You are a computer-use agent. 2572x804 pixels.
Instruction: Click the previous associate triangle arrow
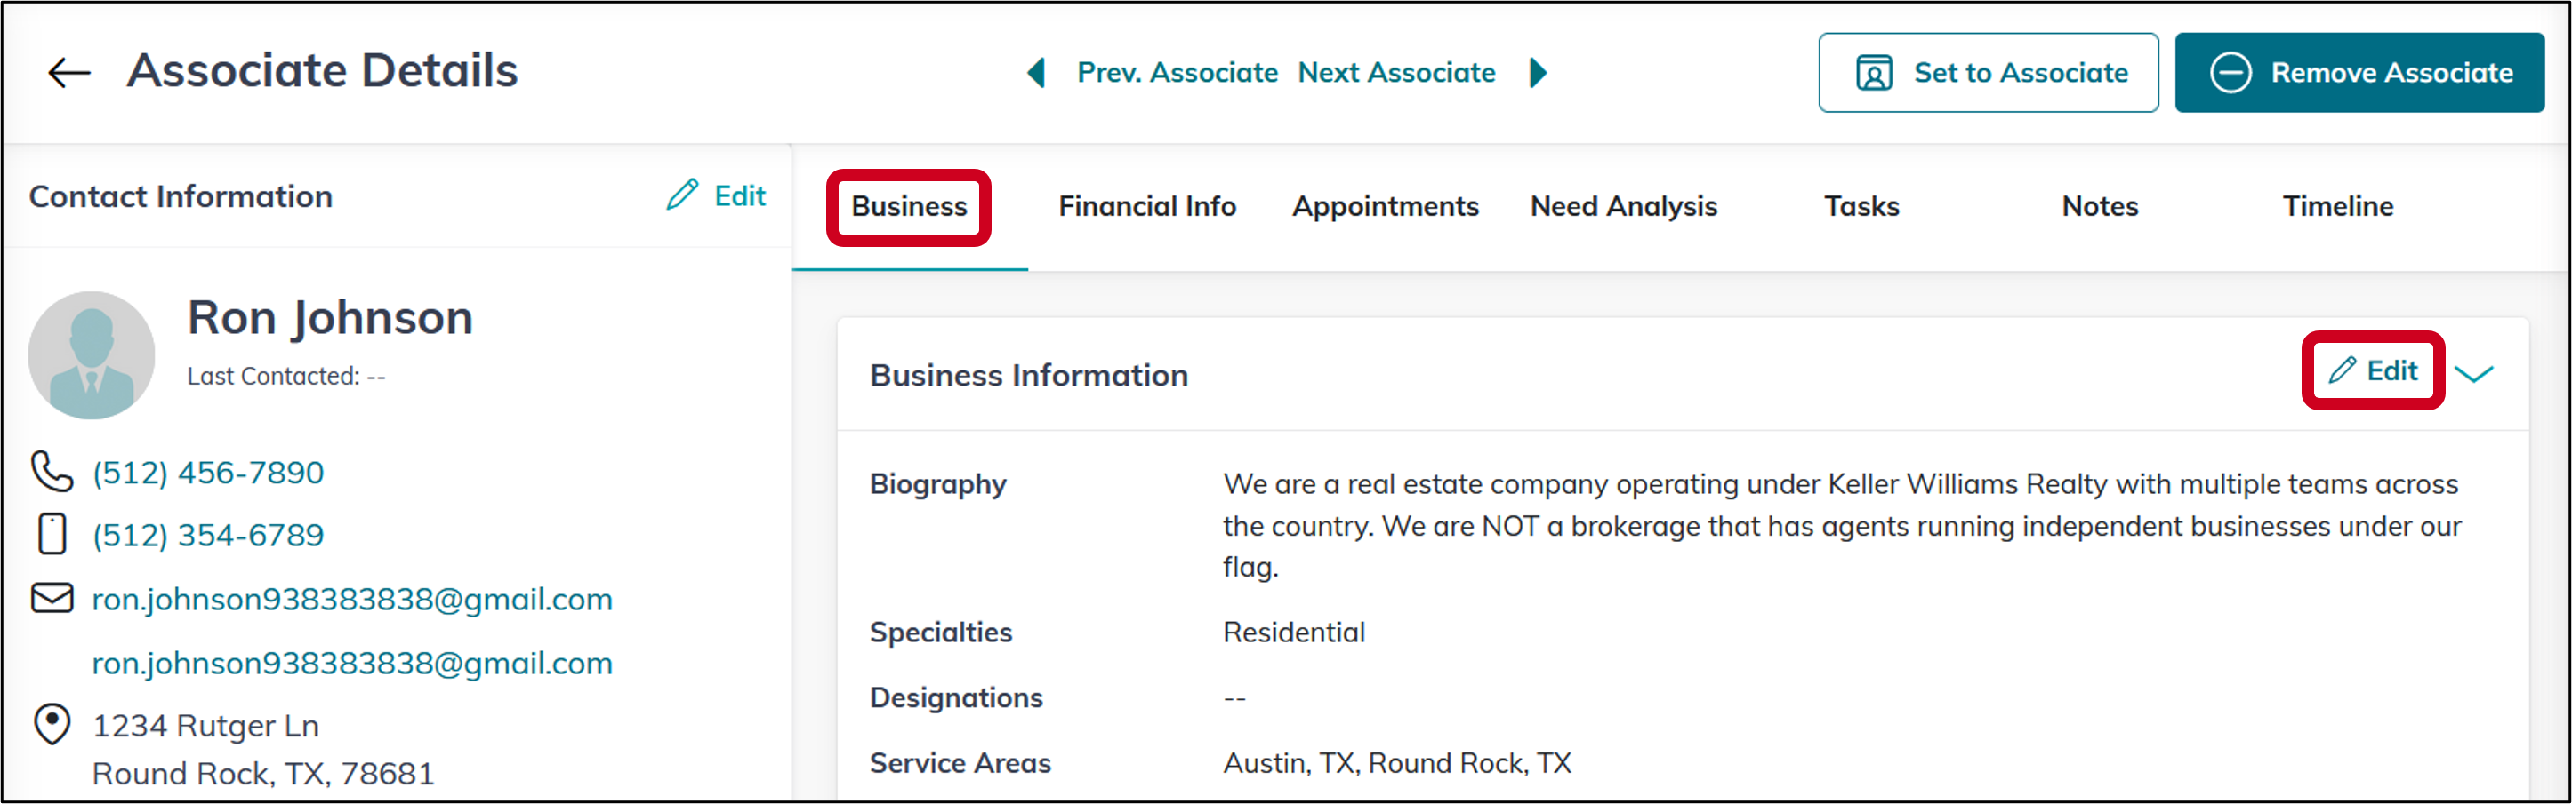click(1036, 72)
